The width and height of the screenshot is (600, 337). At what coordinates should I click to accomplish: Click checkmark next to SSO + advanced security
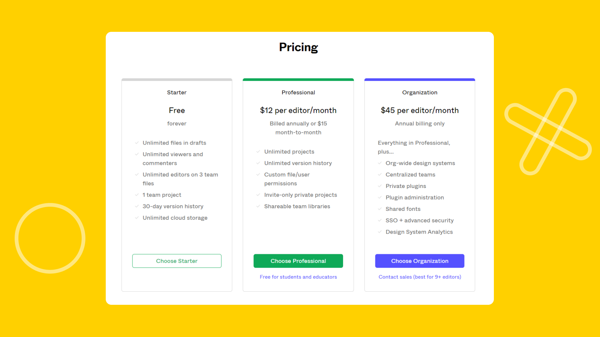pos(380,221)
